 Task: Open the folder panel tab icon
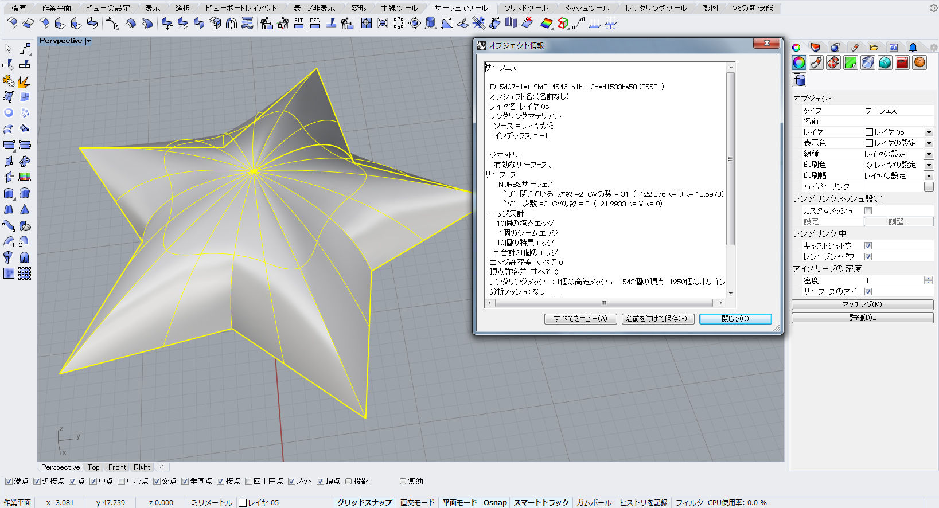click(874, 48)
